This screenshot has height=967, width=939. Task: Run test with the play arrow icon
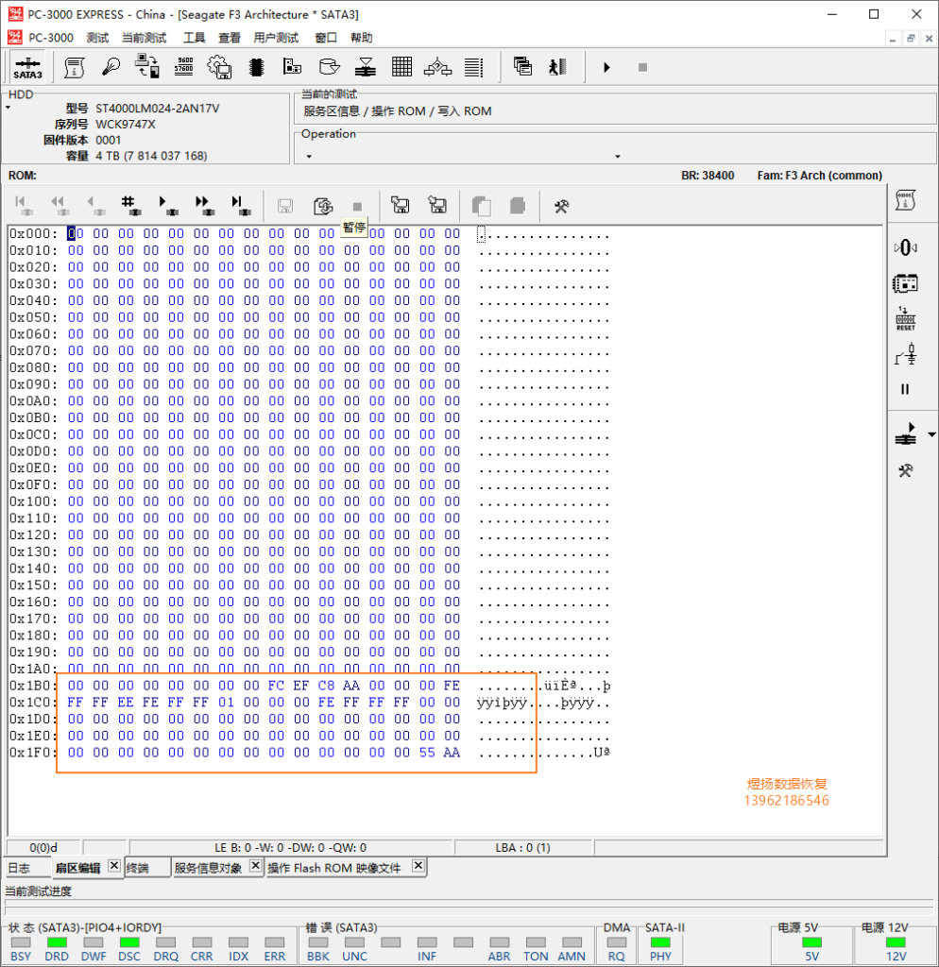pos(606,67)
